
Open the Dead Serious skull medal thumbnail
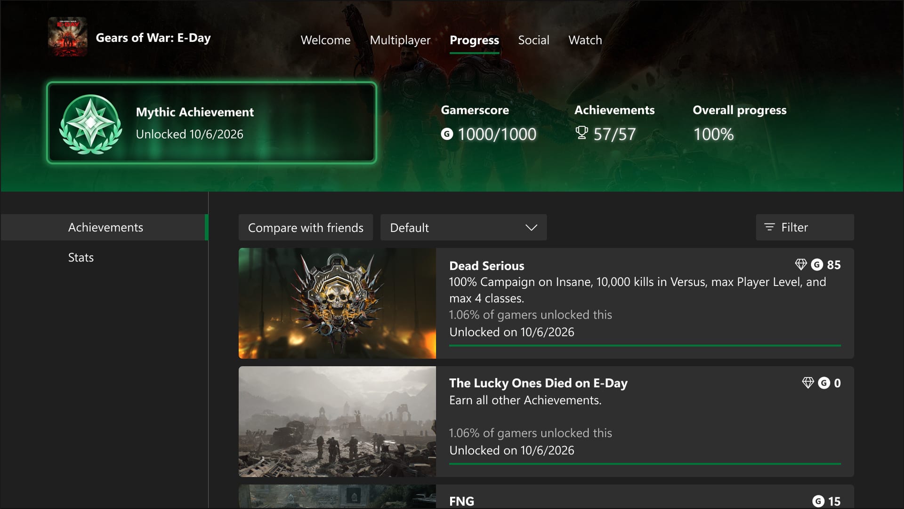click(x=337, y=303)
